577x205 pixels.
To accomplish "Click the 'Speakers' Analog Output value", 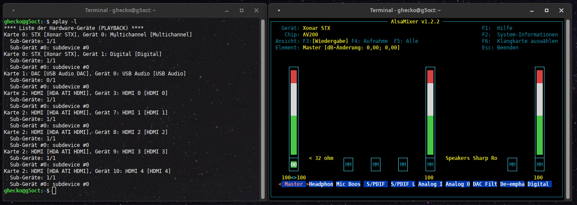I will click(458, 158).
